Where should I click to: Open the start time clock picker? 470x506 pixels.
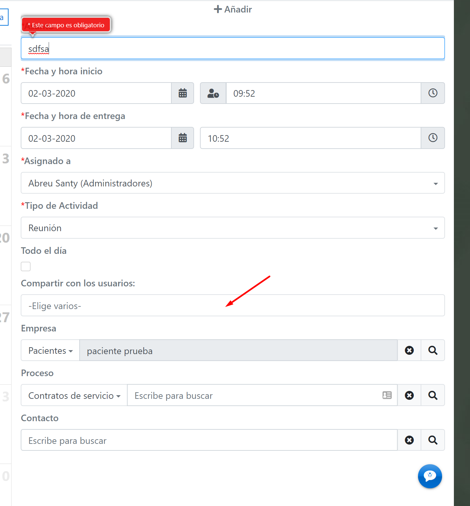(x=433, y=93)
